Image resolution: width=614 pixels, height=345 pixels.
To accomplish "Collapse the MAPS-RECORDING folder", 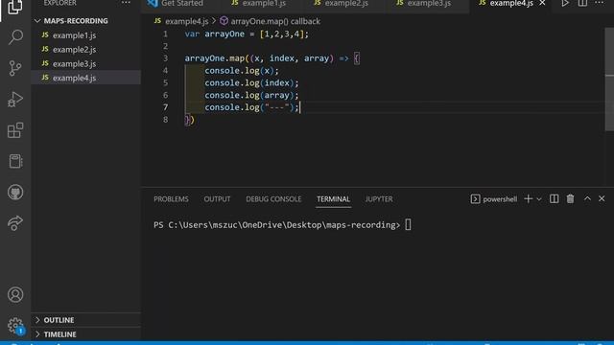I will pyautogui.click(x=76, y=21).
